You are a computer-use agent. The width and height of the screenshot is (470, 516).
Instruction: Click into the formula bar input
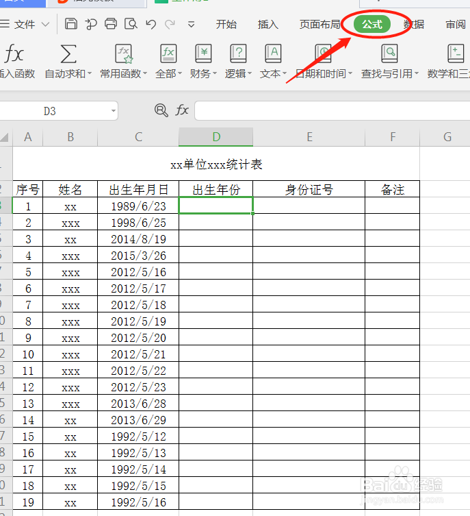(x=332, y=110)
